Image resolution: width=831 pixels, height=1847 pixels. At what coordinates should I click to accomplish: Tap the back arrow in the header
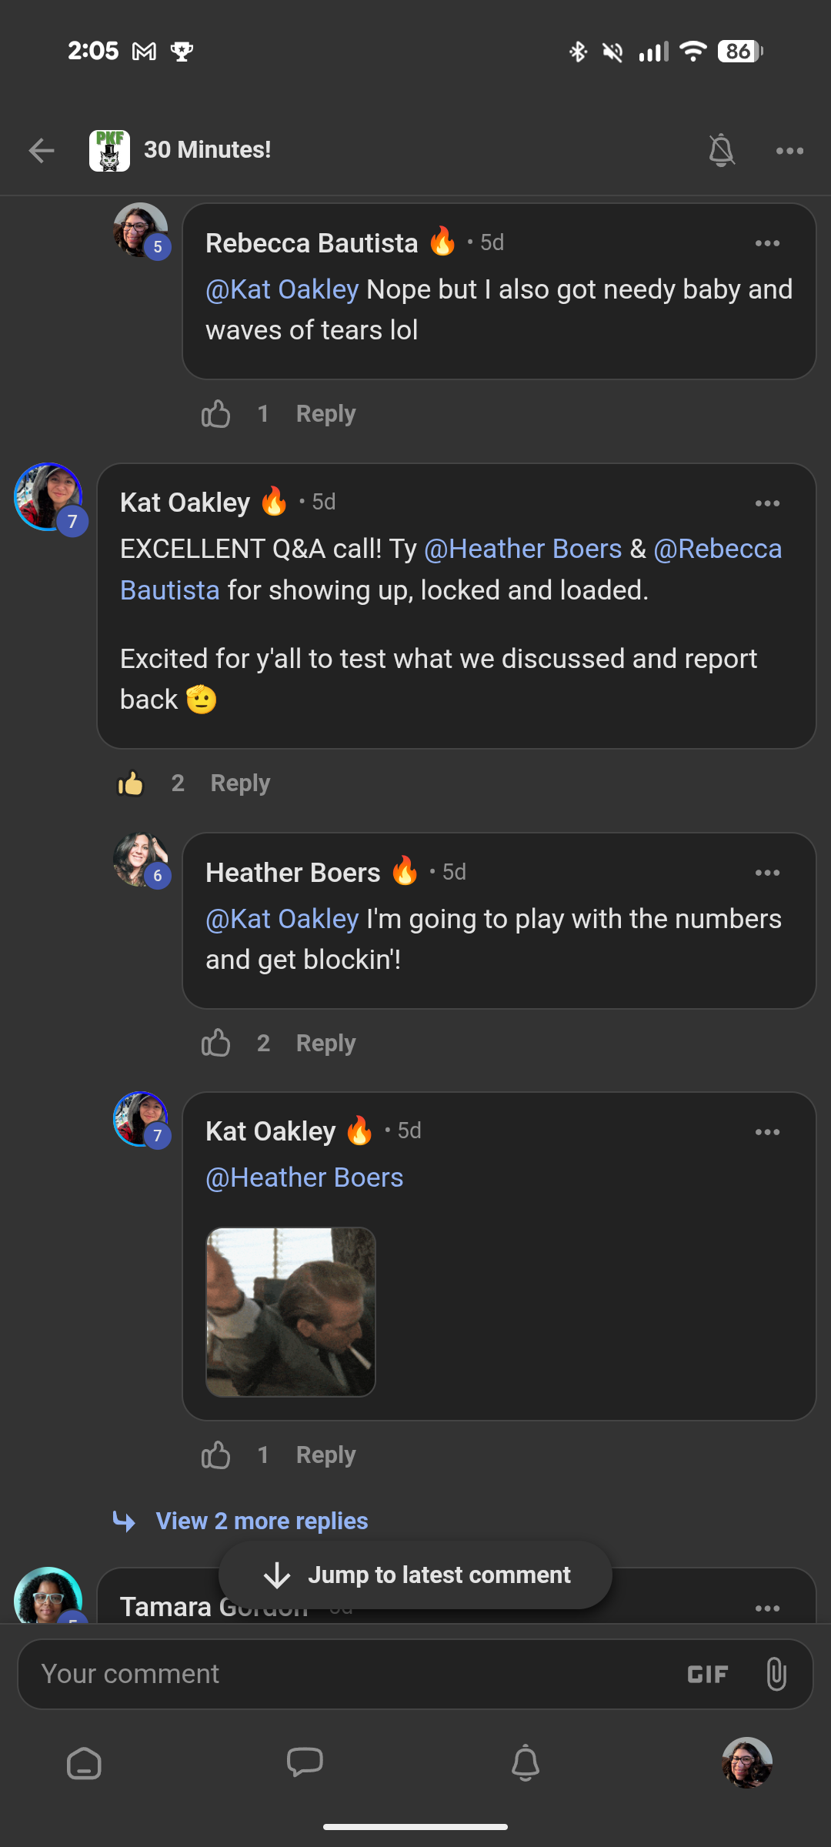42,150
